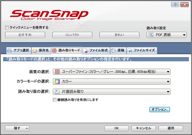This screenshot has width=192, height=135.
Task: Click the help question mark icon
Action: pos(175,4)
